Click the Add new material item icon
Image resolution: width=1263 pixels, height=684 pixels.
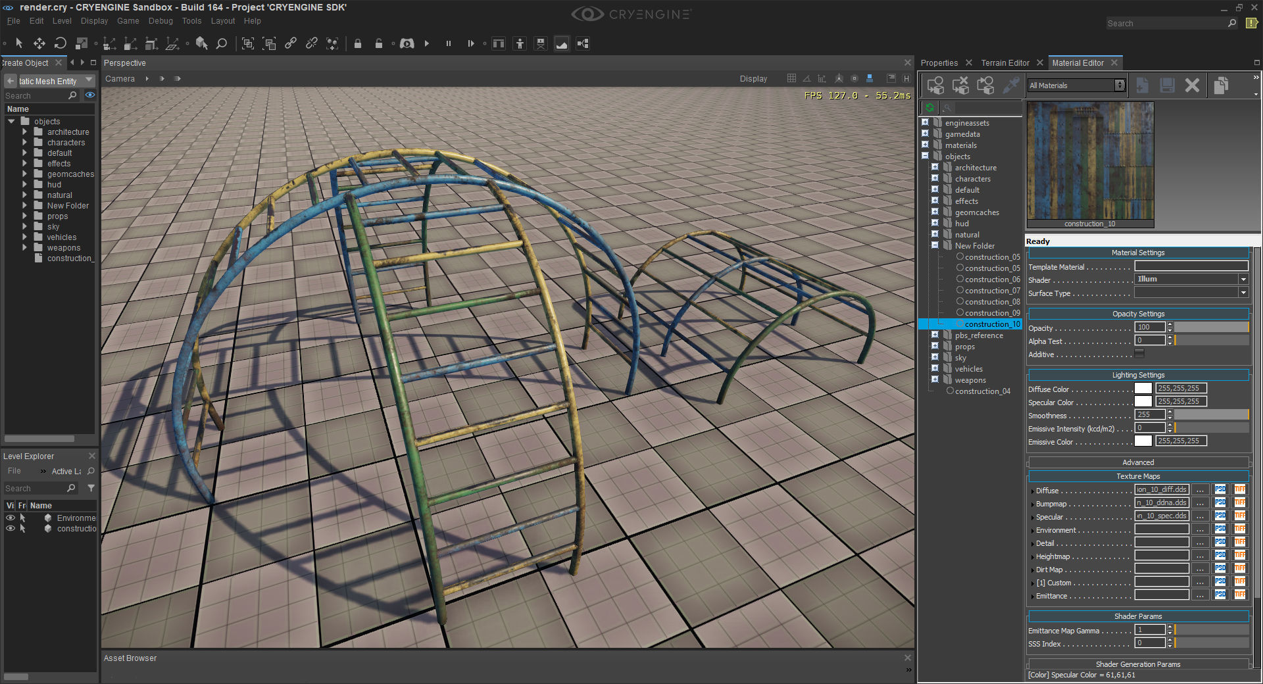pos(1143,85)
